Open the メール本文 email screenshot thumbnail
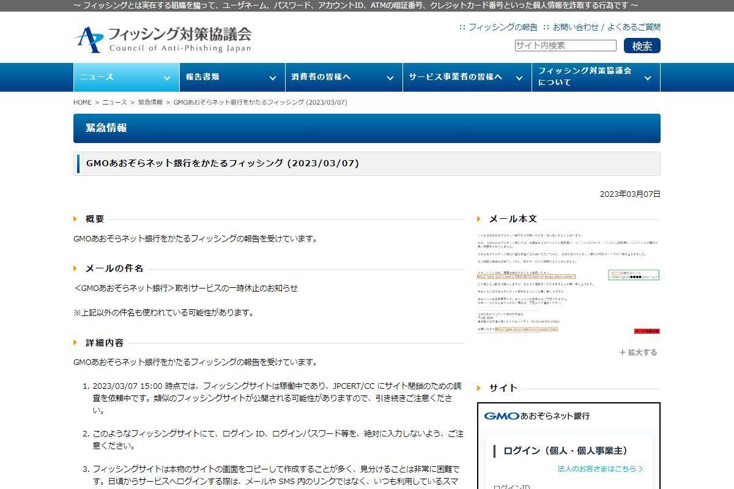This screenshot has height=489, width=734. pos(568,283)
